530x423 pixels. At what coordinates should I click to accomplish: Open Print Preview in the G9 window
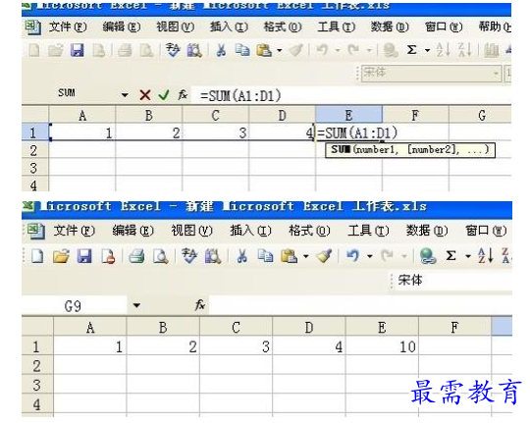pos(160,256)
